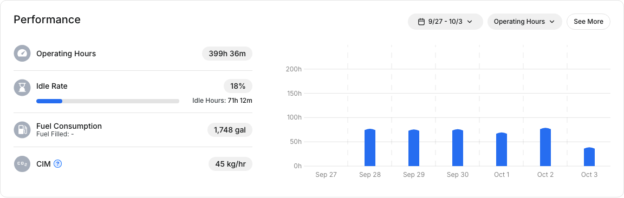624x198 pixels.
Task: Click the 45 kg/hr CIM value badge
Action: (230, 164)
